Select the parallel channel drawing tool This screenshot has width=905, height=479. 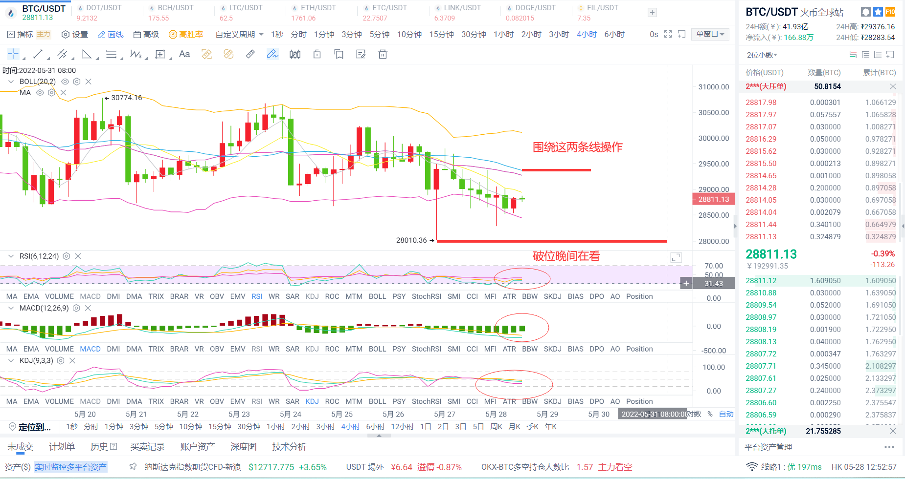coord(62,54)
